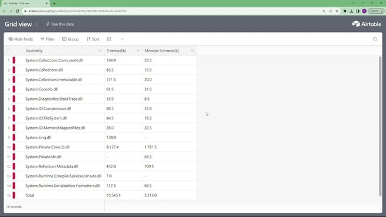Viewport: 386px width, 217px height.
Task: Click the Assembly column header
Action: [x=54, y=51]
